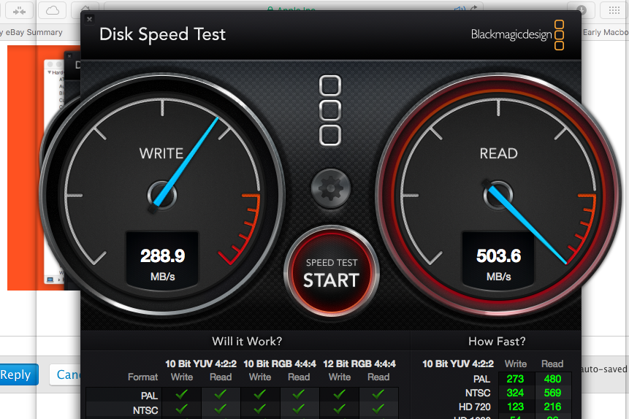This screenshot has height=419, width=629.
Task: Click NTSC 10 Bit YUV read checkmark
Action: click(220, 410)
